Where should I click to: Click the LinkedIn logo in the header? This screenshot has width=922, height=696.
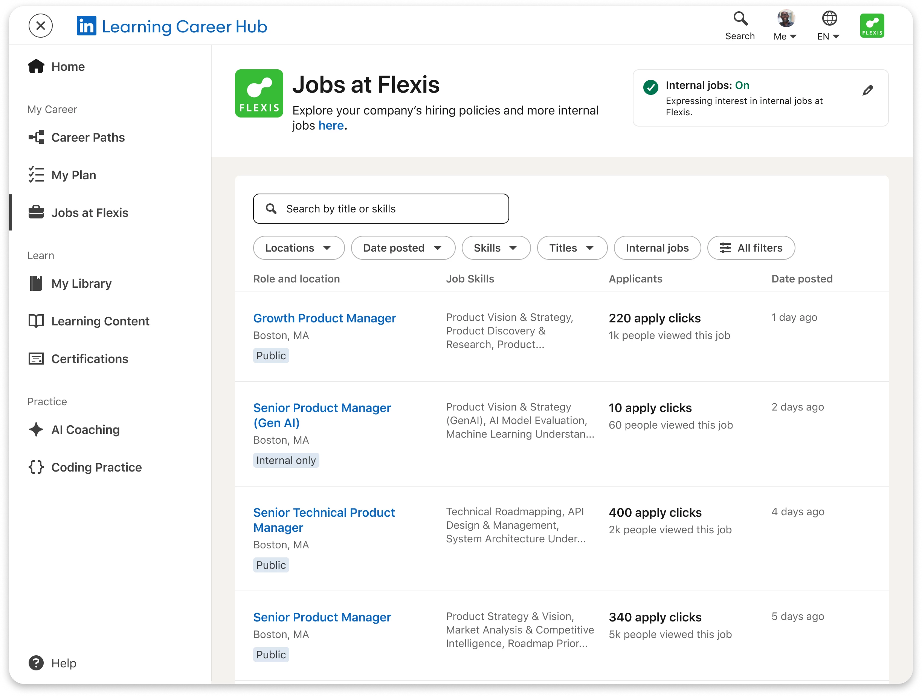(x=86, y=26)
